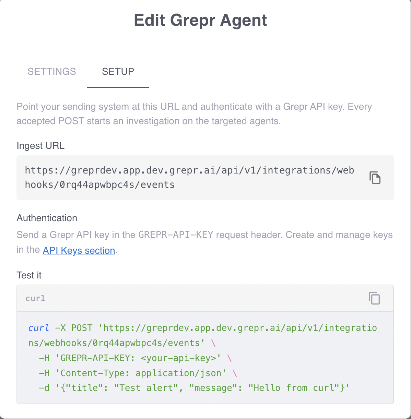The height and width of the screenshot is (419, 411).
Task: Open the API Keys section link
Action: coord(79,250)
